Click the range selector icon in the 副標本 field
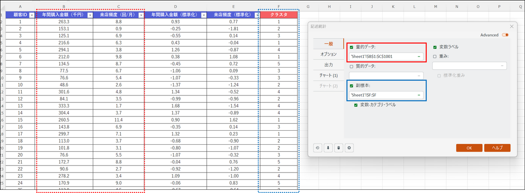This screenshot has width=525, height=193. tap(419, 95)
